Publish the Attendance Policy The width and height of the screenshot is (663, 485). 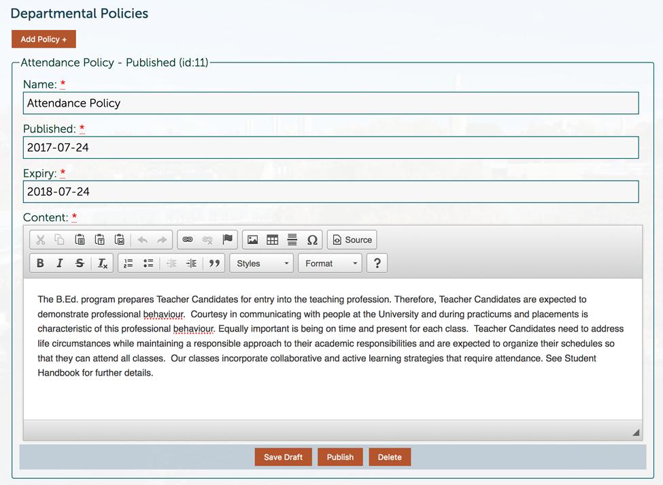tap(340, 456)
